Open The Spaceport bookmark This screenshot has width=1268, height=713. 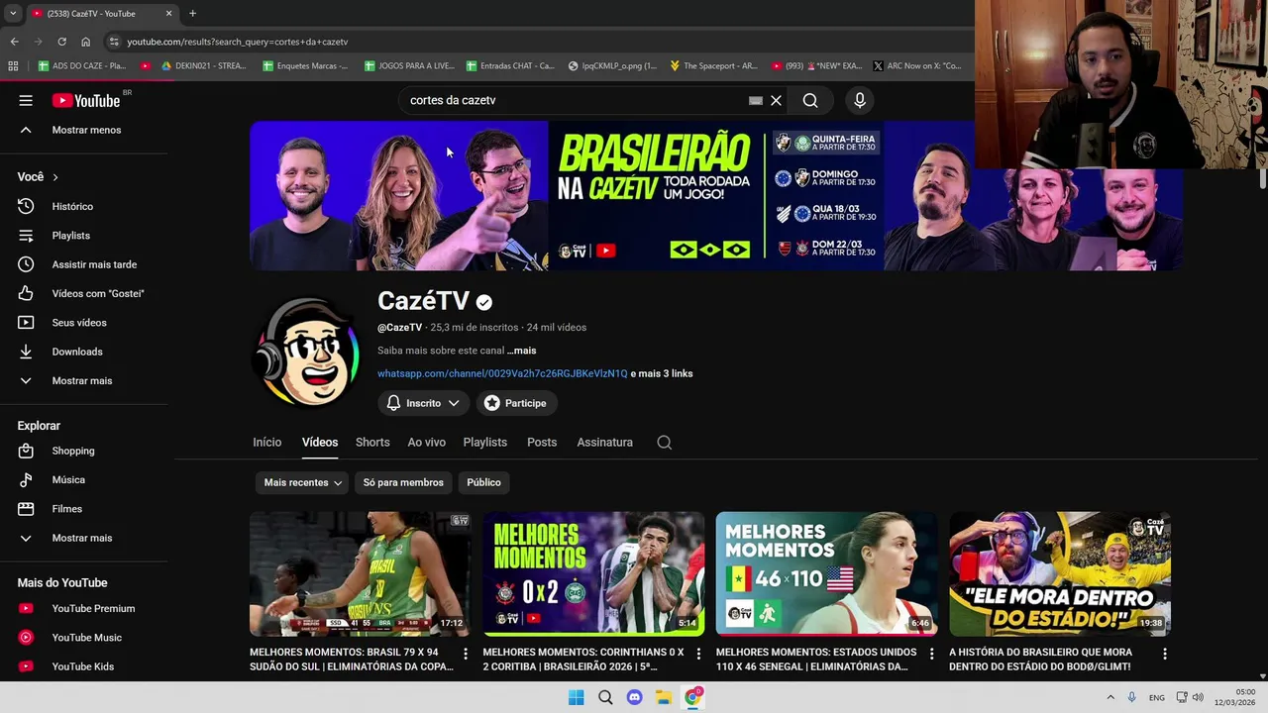pos(713,66)
